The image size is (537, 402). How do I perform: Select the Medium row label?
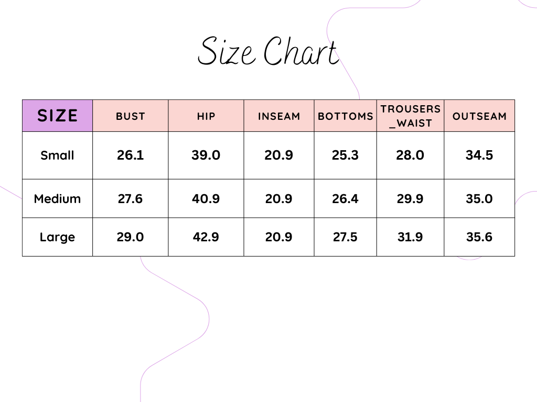click(x=57, y=199)
